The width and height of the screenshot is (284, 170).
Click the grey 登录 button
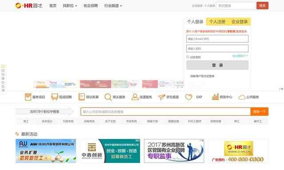click(x=217, y=65)
